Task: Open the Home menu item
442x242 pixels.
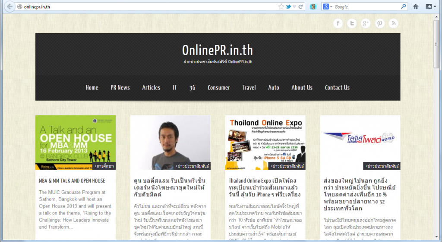Action: (92, 88)
